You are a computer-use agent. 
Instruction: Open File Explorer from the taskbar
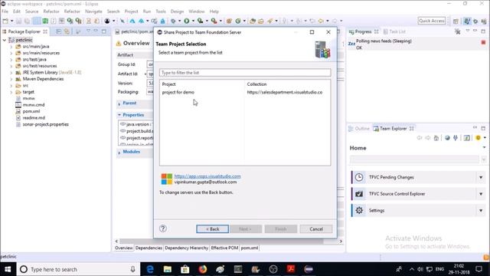pyautogui.click(x=168, y=269)
